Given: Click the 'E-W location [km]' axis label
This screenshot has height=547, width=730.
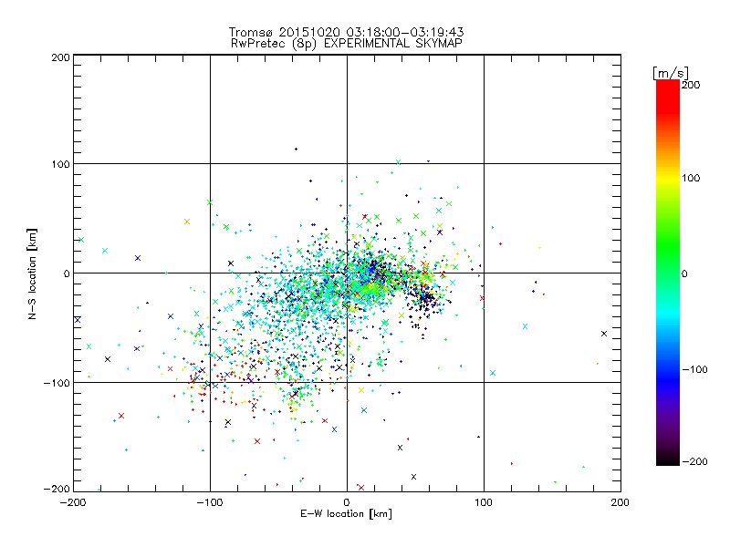Looking at the screenshot, I should (346, 514).
